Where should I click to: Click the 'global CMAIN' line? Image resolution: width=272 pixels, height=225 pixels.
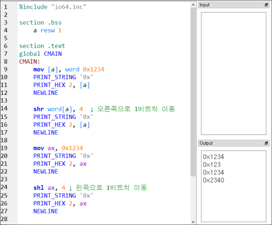tap(40, 54)
